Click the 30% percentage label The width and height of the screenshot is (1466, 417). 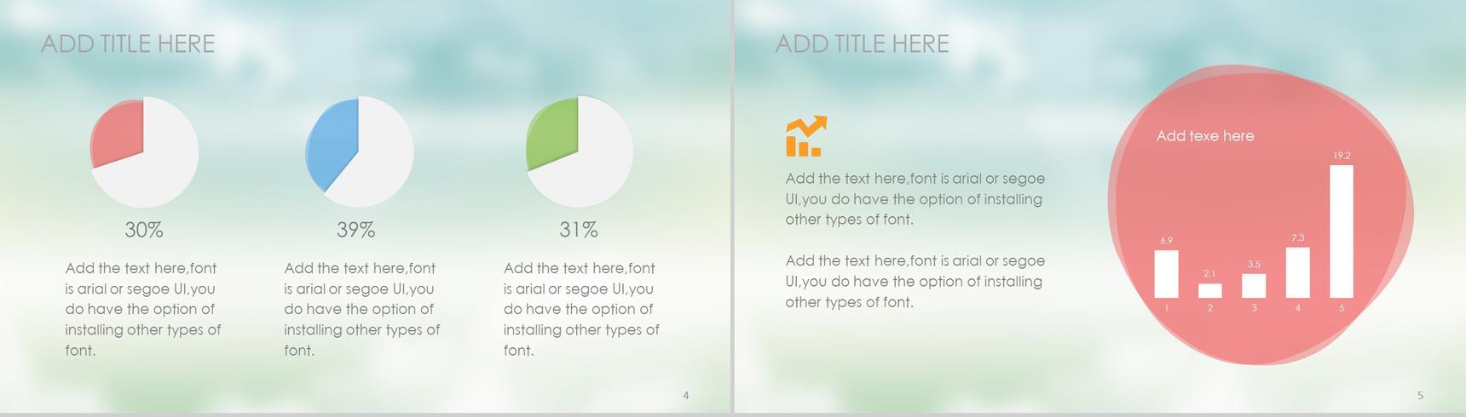tap(144, 230)
